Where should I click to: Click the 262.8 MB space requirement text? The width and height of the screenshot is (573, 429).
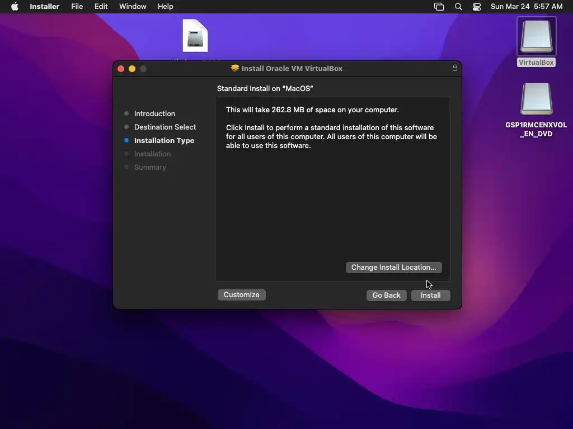point(312,110)
